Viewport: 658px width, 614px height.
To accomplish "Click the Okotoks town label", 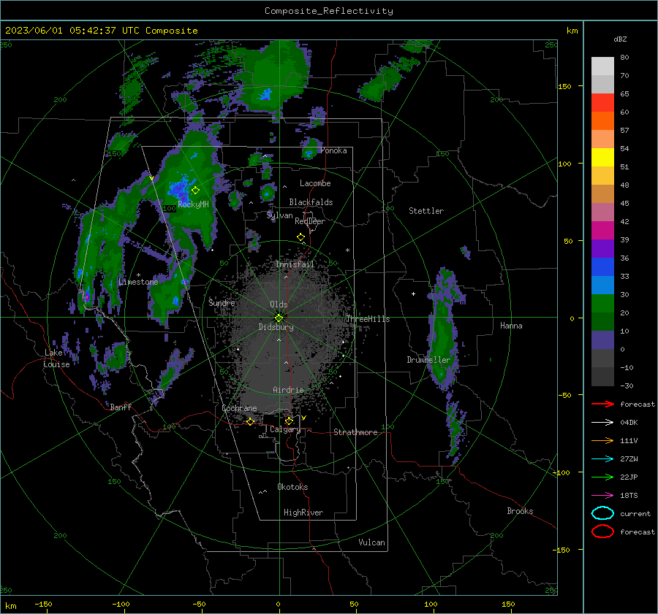I will click(x=292, y=487).
